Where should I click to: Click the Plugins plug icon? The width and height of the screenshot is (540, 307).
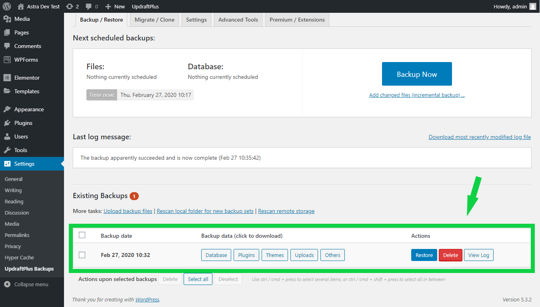coord(7,123)
